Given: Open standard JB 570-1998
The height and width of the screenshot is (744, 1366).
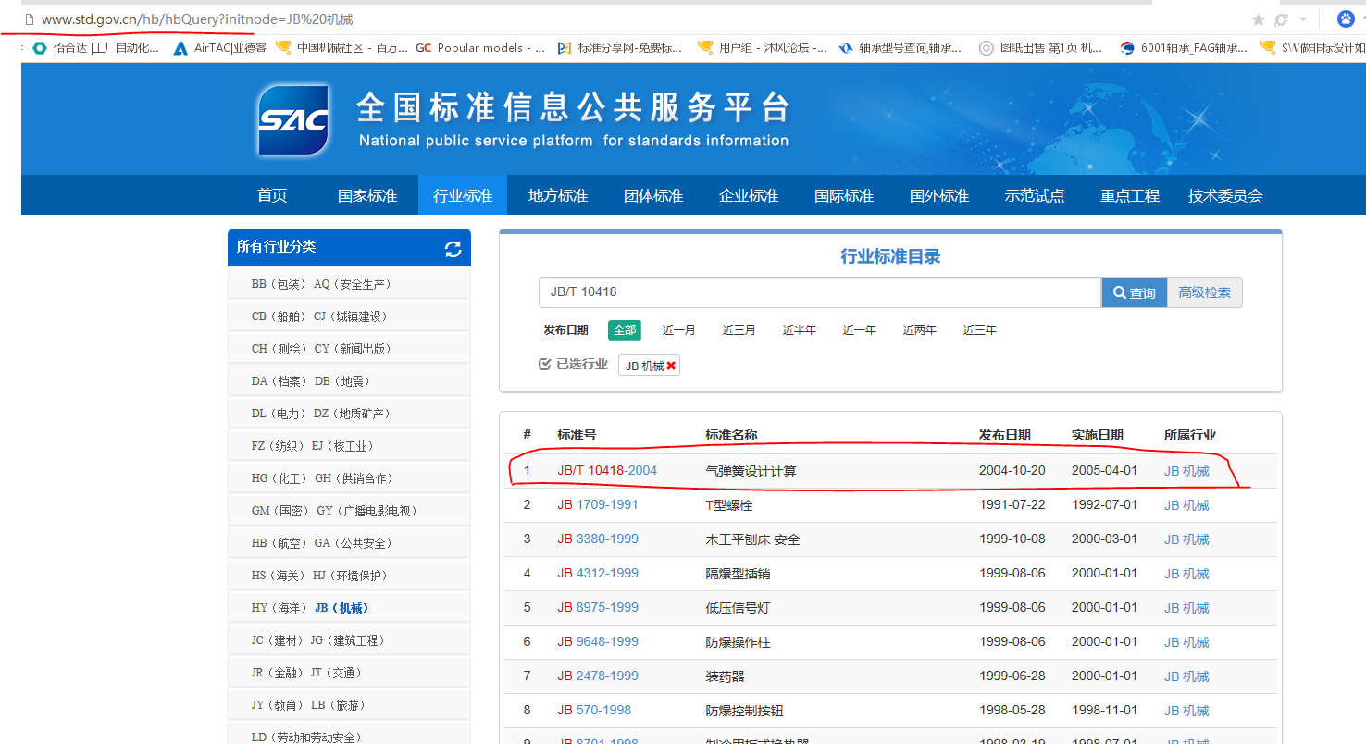Looking at the screenshot, I should tap(594, 710).
